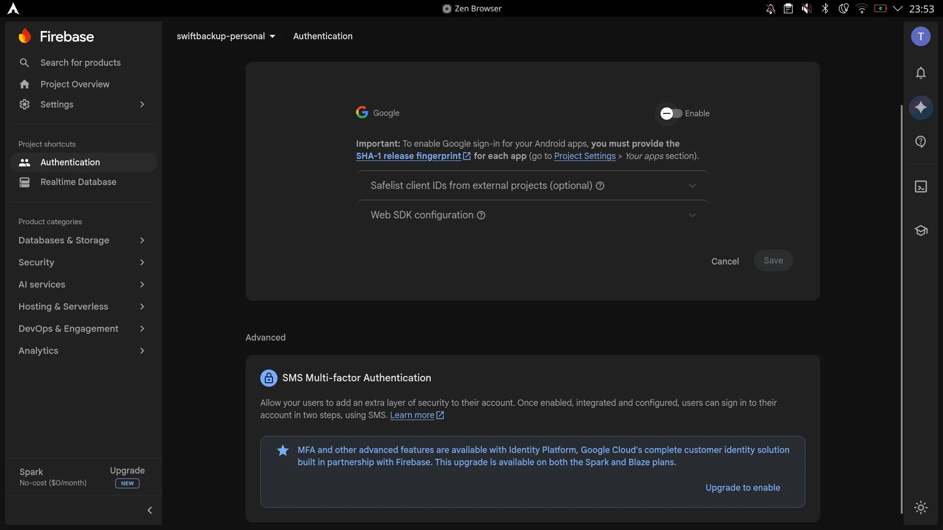Viewport: 943px width, 530px height.
Task: Click the Project Overview home icon
Action: click(25, 84)
